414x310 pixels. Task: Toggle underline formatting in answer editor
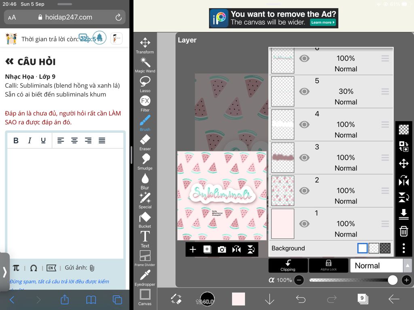(43, 140)
